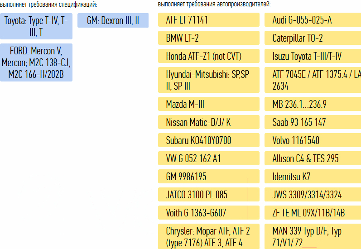
Task: Select the Mazda M-III tag
Action: (209, 104)
